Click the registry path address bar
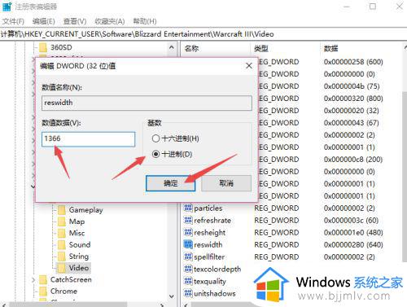 pos(203,34)
